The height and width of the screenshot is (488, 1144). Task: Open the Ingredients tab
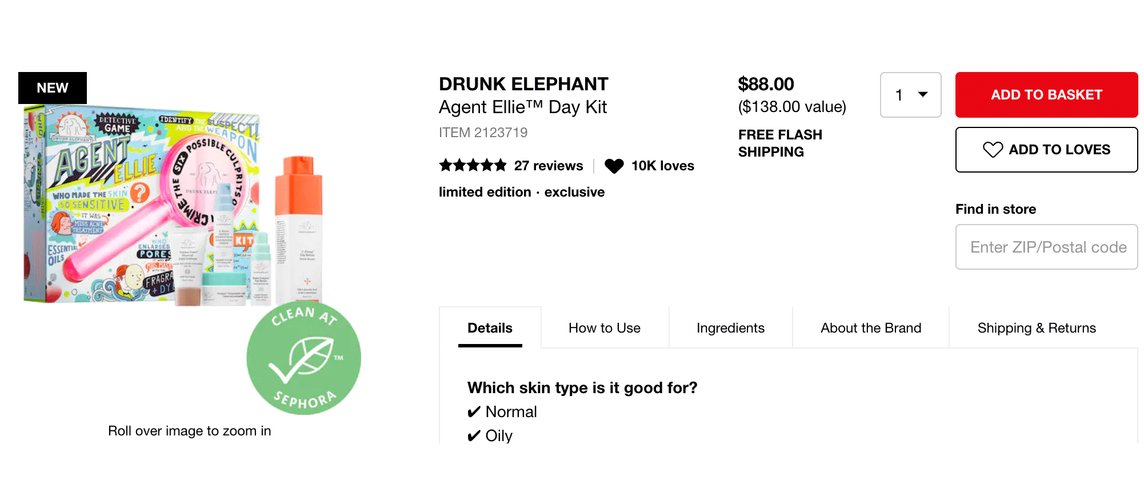[730, 328]
